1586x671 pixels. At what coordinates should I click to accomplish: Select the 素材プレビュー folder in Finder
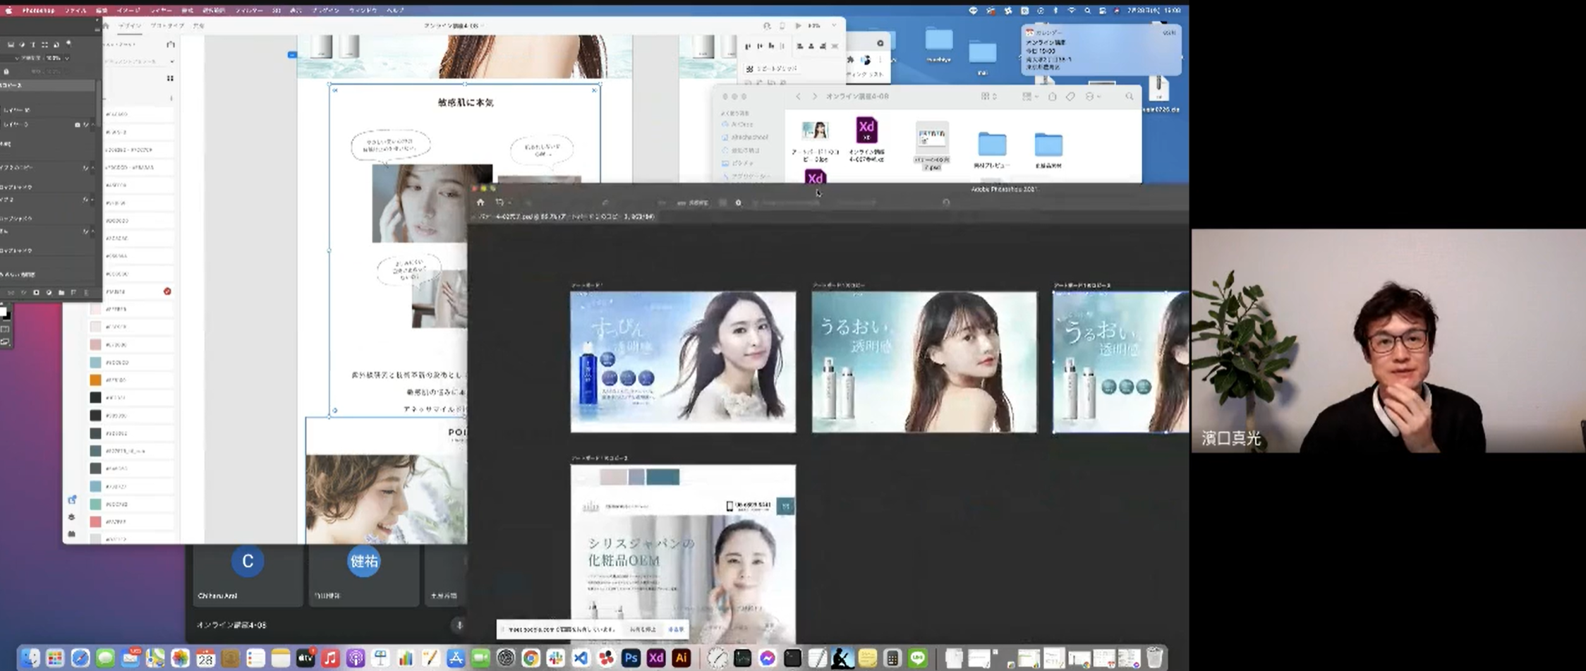(x=992, y=150)
